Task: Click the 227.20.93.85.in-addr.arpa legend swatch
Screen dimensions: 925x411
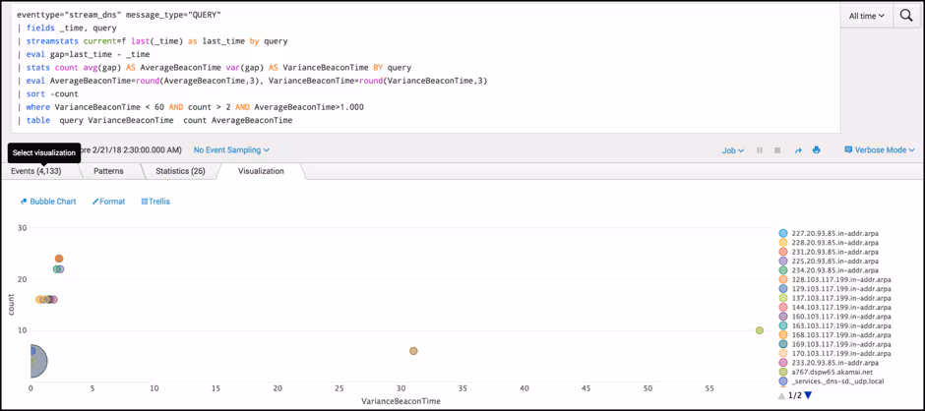Action: coord(783,233)
